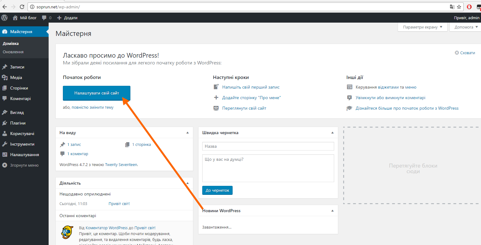Click Привіт, admin account menu
Image resolution: width=481 pixels, height=245 pixels.
[467, 18]
